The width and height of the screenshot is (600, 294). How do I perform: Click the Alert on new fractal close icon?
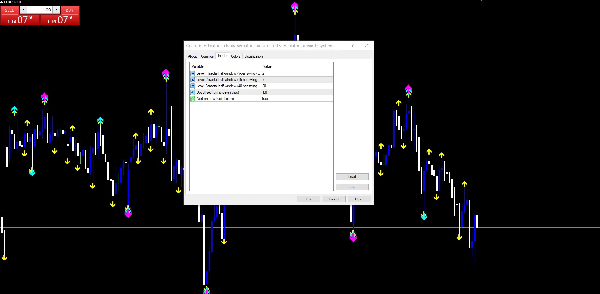(x=193, y=99)
